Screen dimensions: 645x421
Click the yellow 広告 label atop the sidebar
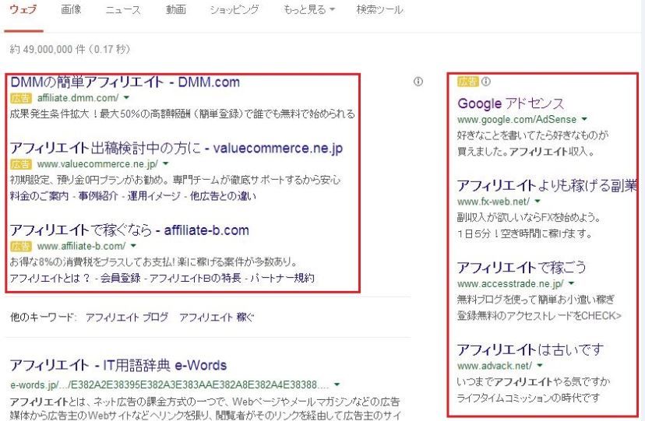pos(468,82)
